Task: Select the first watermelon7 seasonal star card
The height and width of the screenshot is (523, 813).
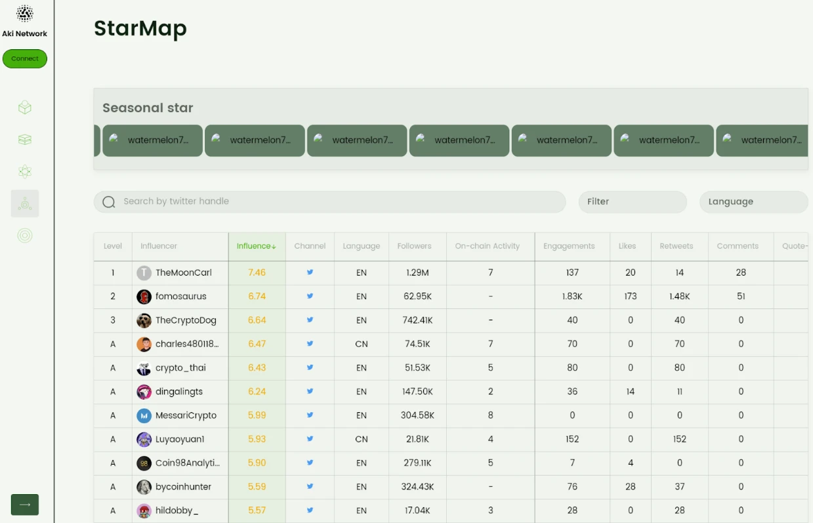Action: point(152,140)
